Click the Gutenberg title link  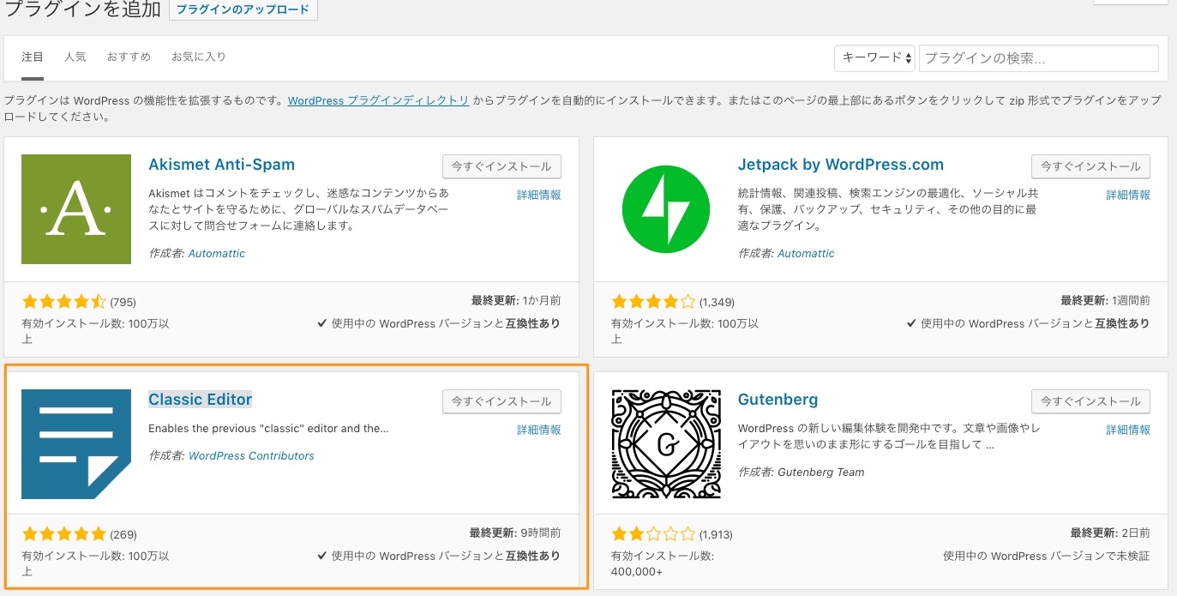click(x=778, y=400)
